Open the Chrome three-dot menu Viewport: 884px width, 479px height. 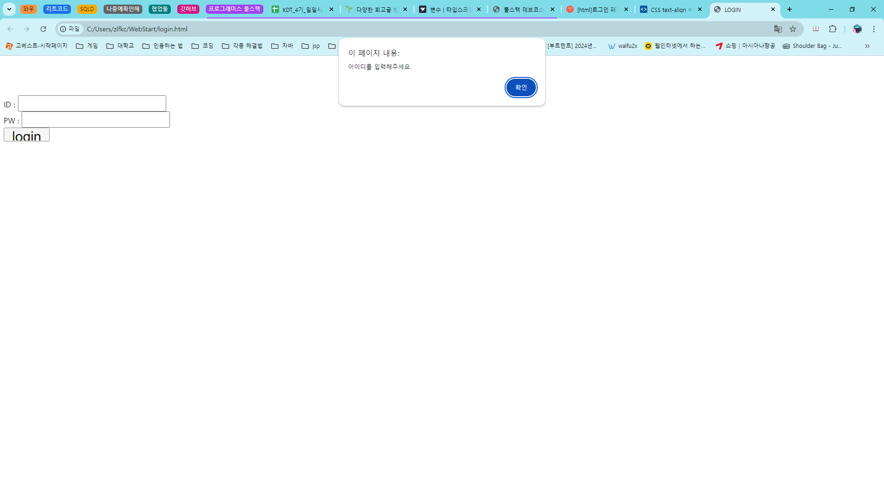click(874, 29)
